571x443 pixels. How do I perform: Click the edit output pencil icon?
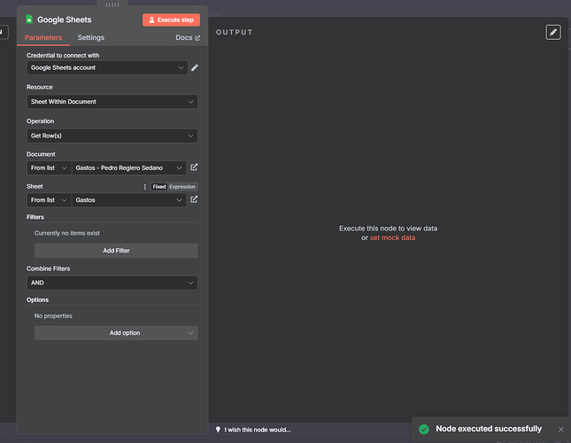[x=553, y=32]
